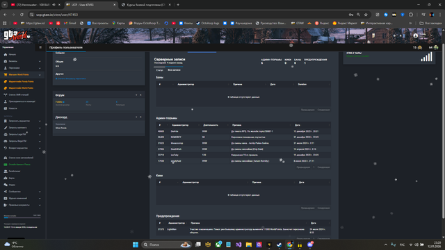Expand the Сообщество submenu arrow
The height and width of the screenshot is (250, 445).
(x=40, y=192)
